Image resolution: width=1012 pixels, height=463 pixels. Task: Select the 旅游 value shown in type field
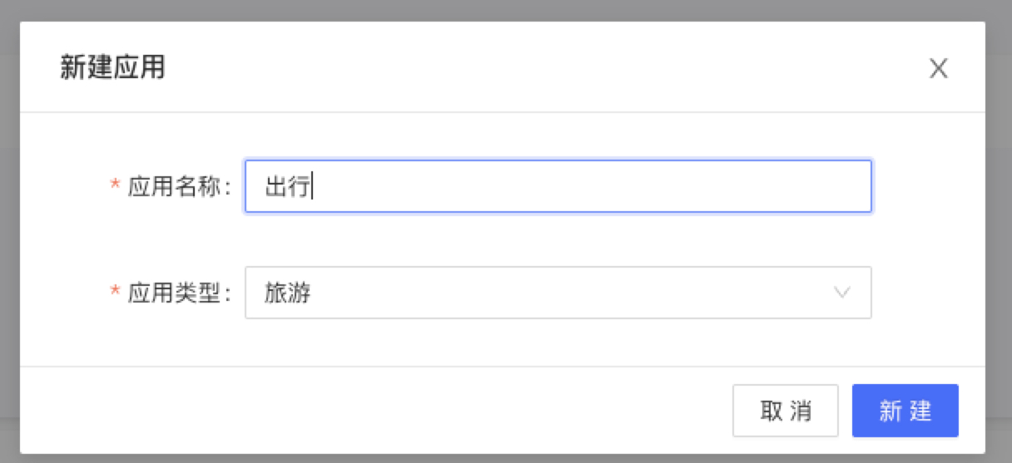(288, 293)
